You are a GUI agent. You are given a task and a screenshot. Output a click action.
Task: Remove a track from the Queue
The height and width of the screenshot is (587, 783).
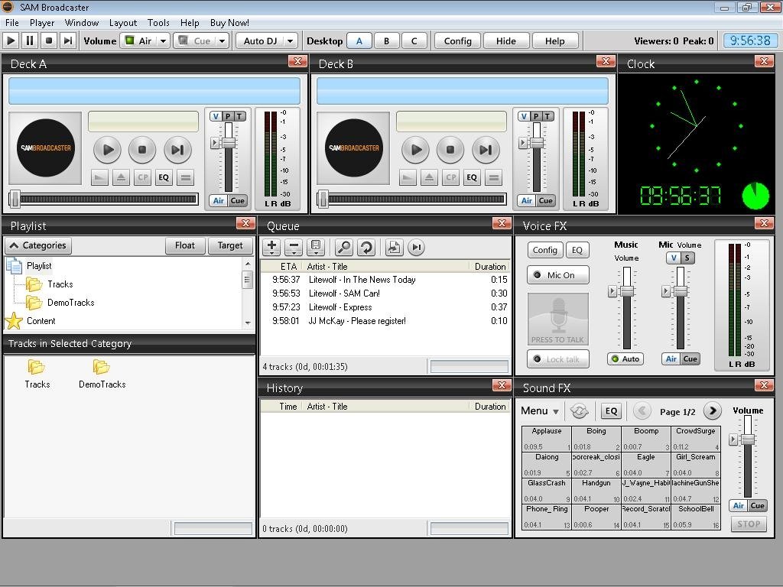pos(294,247)
